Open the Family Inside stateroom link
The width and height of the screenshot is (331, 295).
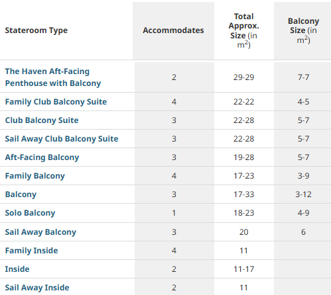pos(31,251)
